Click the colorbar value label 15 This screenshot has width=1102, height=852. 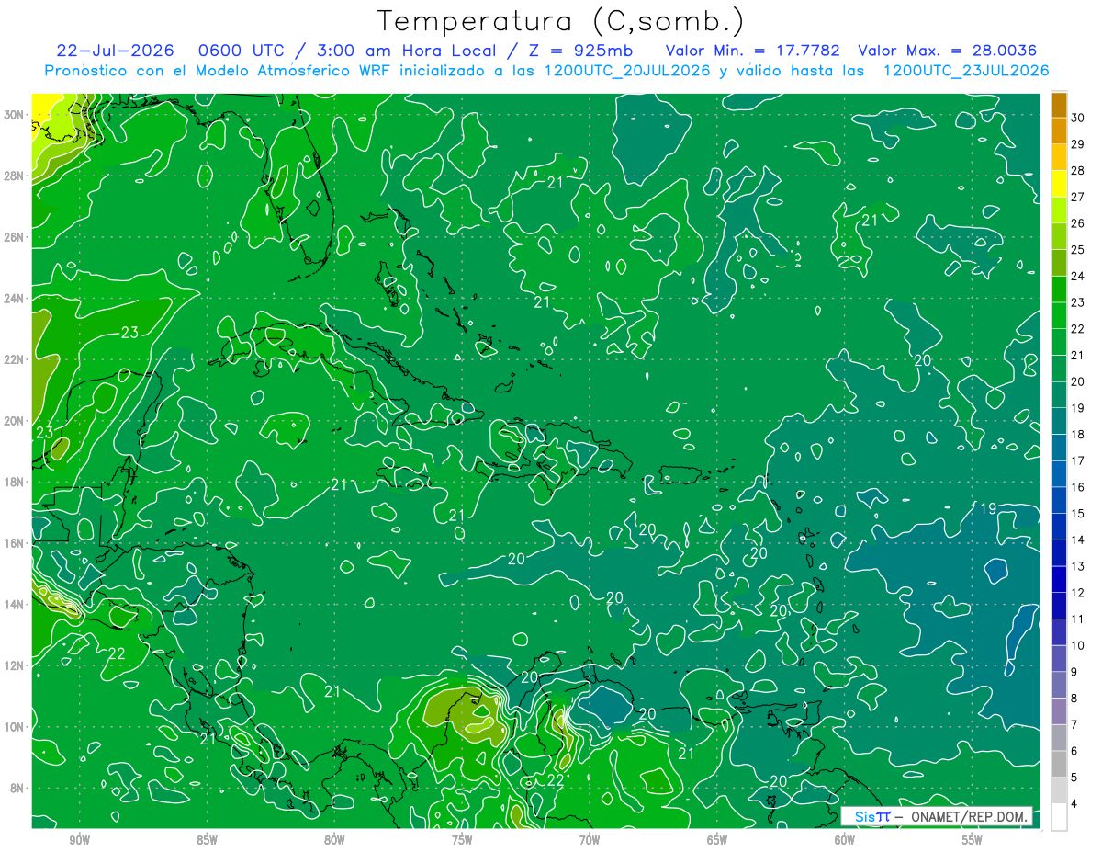tap(1078, 514)
